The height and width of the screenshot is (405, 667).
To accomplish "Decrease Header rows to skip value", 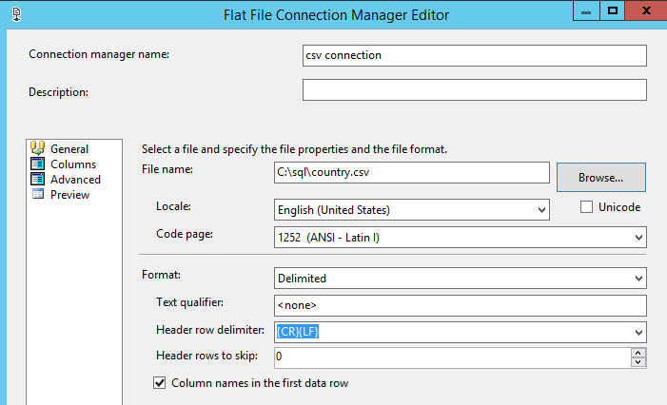I will (x=638, y=362).
